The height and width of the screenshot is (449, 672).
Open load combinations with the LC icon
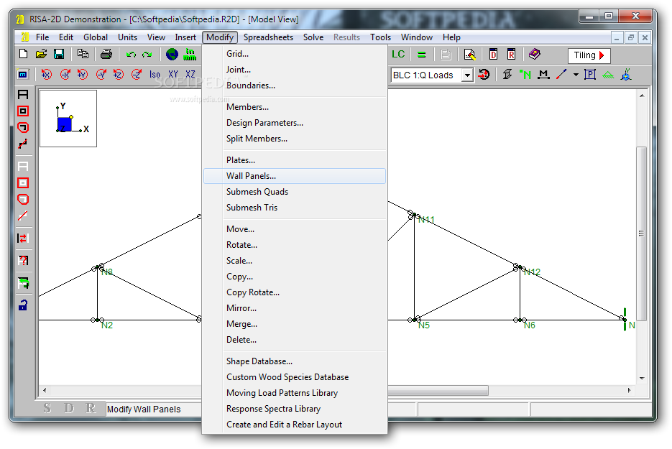[398, 55]
